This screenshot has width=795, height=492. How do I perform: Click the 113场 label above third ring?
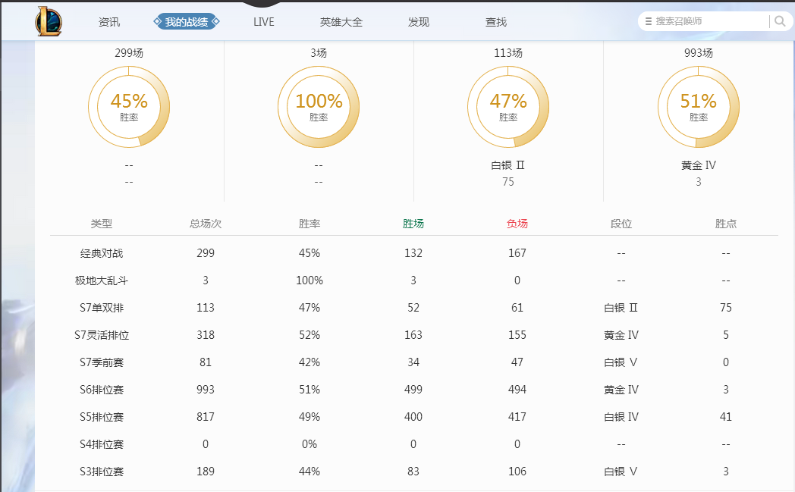(x=508, y=53)
